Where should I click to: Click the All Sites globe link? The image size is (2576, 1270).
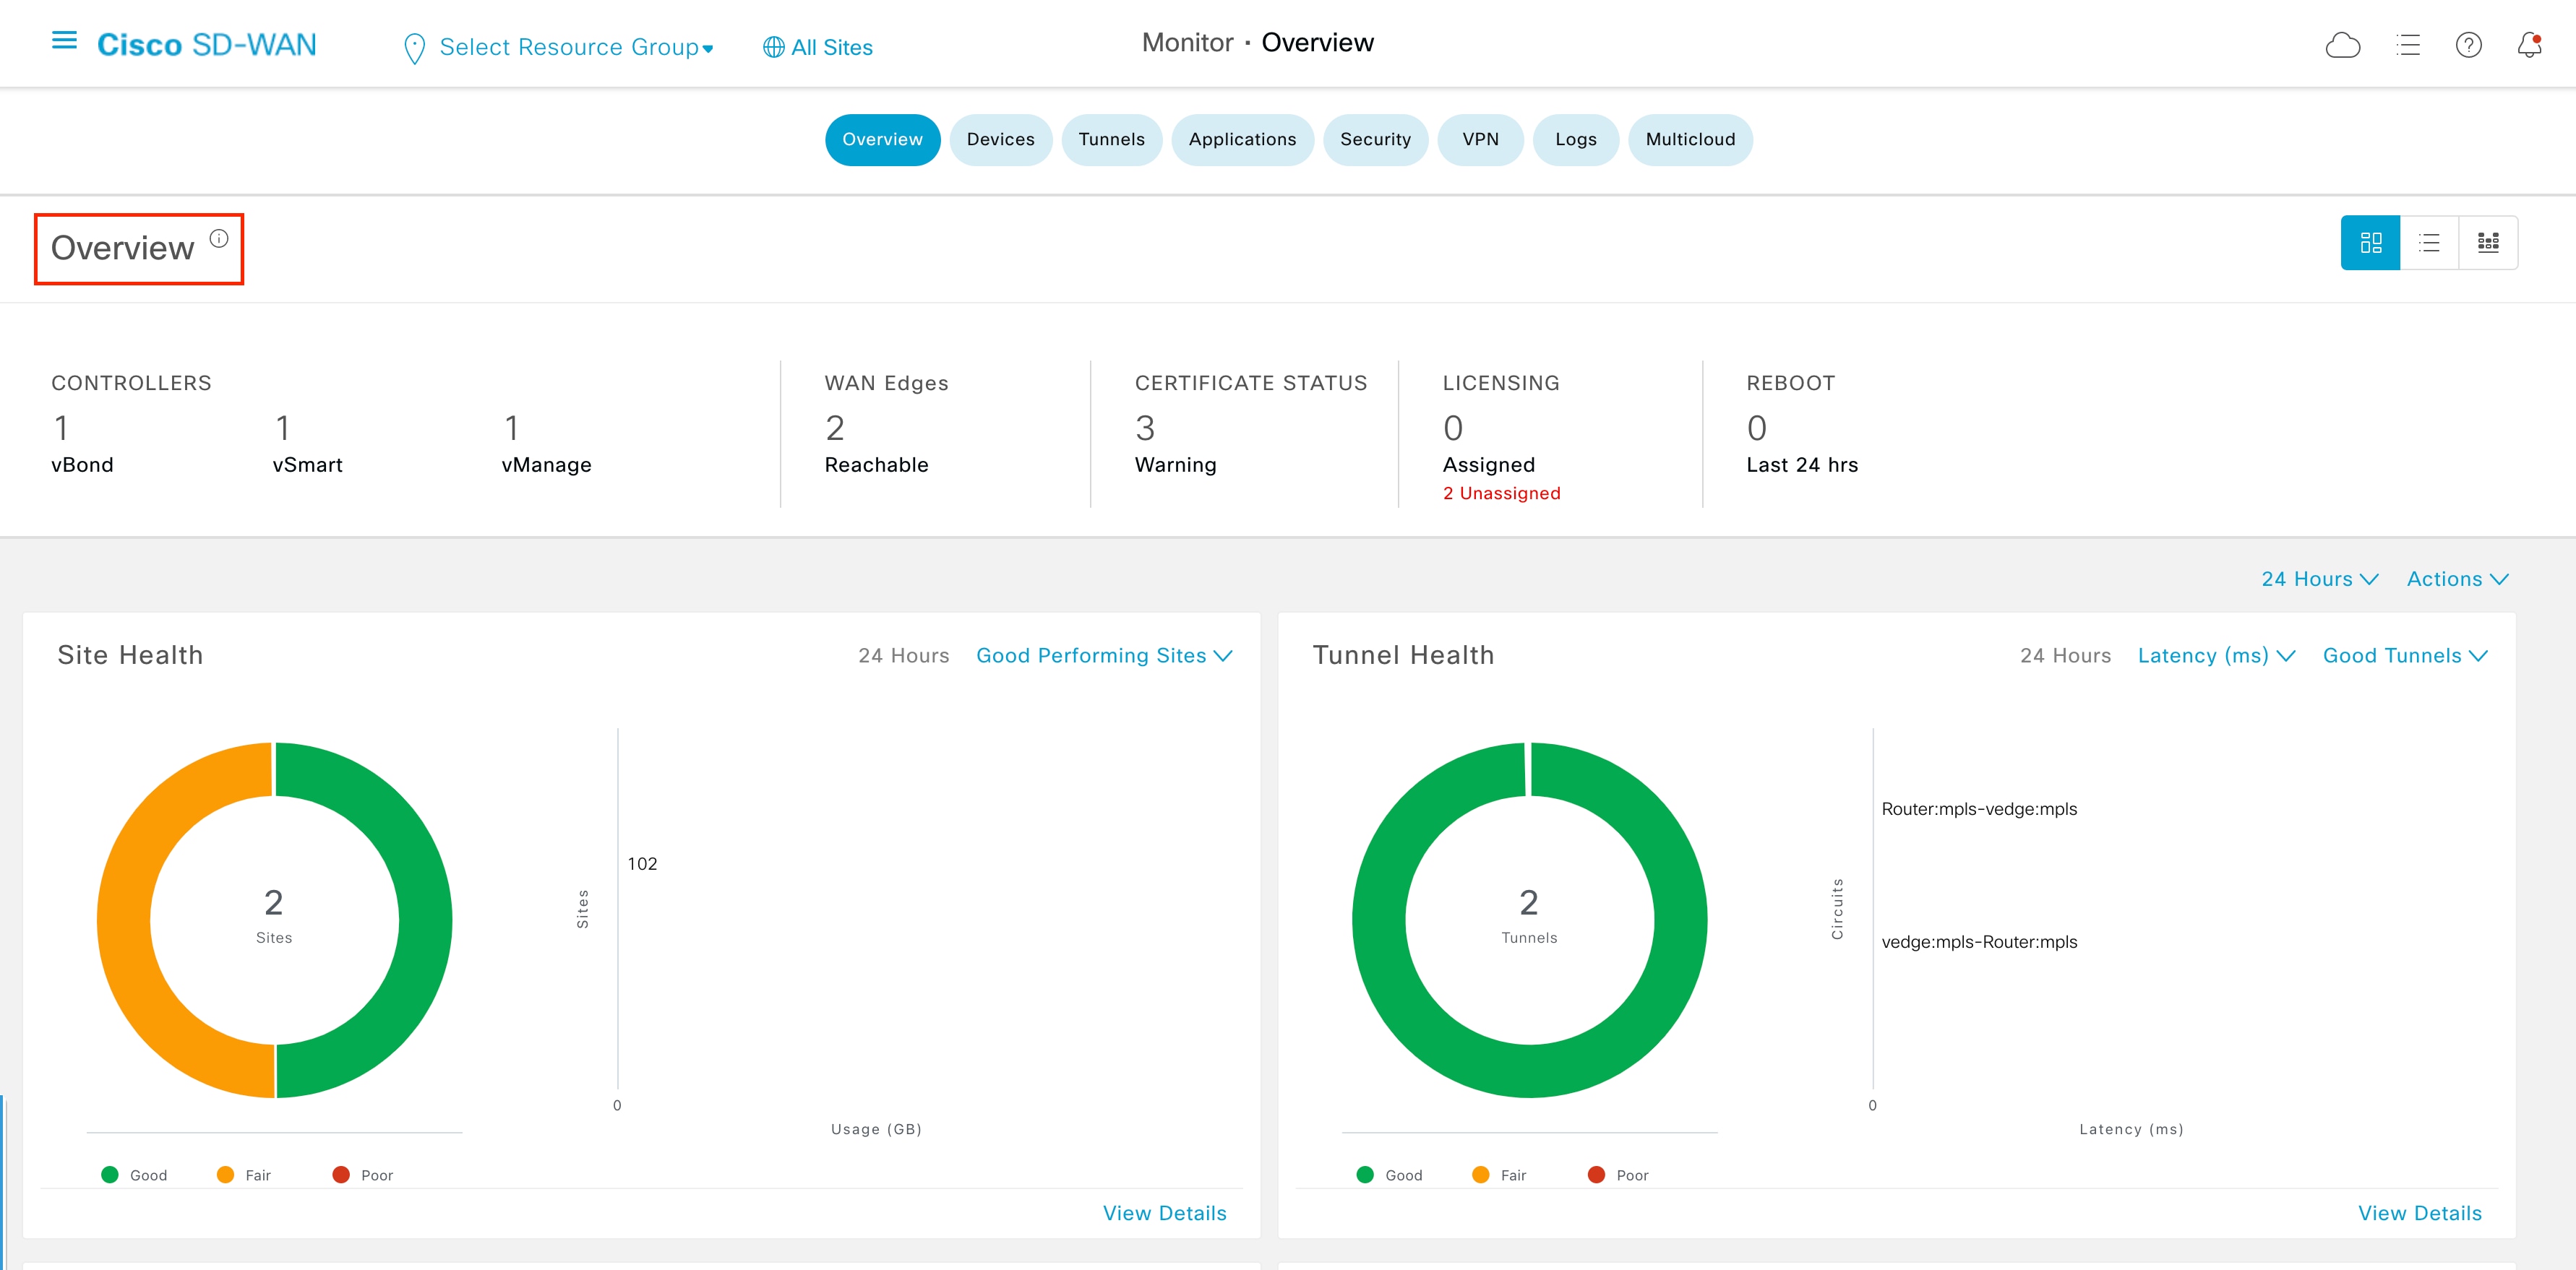point(818,47)
